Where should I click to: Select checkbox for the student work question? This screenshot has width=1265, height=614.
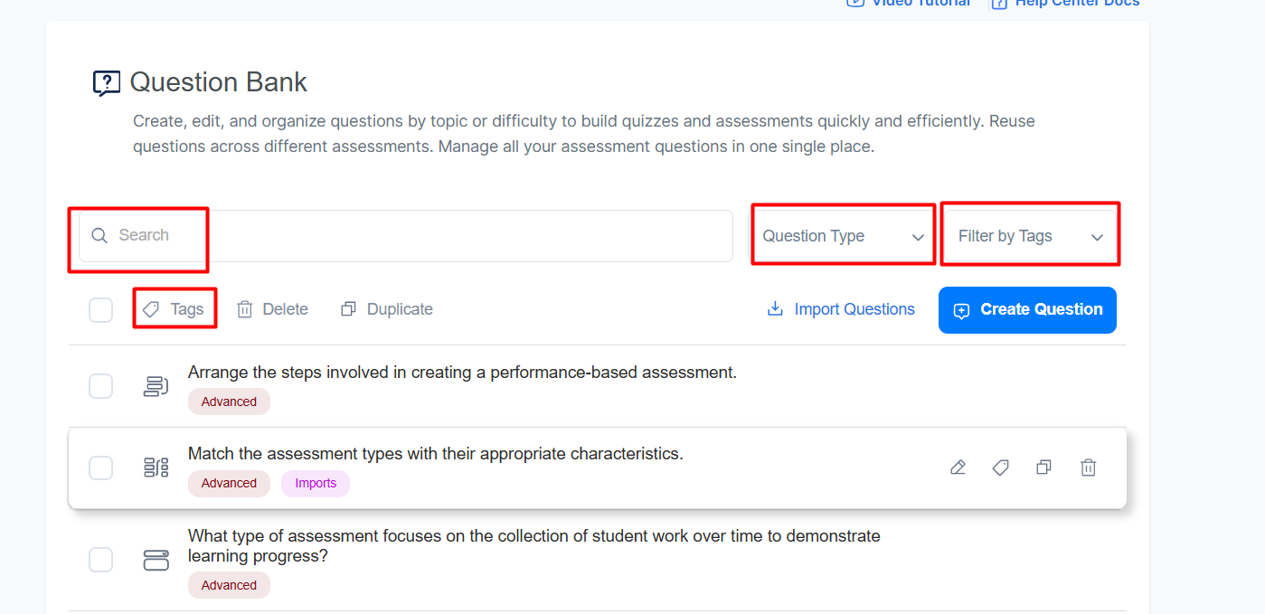(x=100, y=560)
